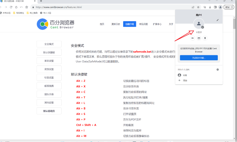Toggle the side panel icon
The image size is (237, 142).
click(215, 7)
